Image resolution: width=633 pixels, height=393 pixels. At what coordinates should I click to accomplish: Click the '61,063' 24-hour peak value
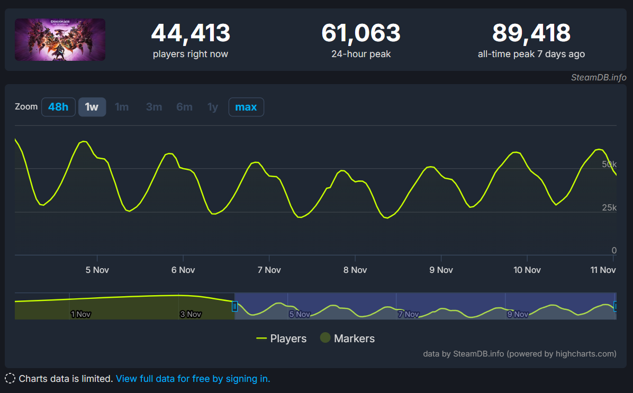pos(361,33)
